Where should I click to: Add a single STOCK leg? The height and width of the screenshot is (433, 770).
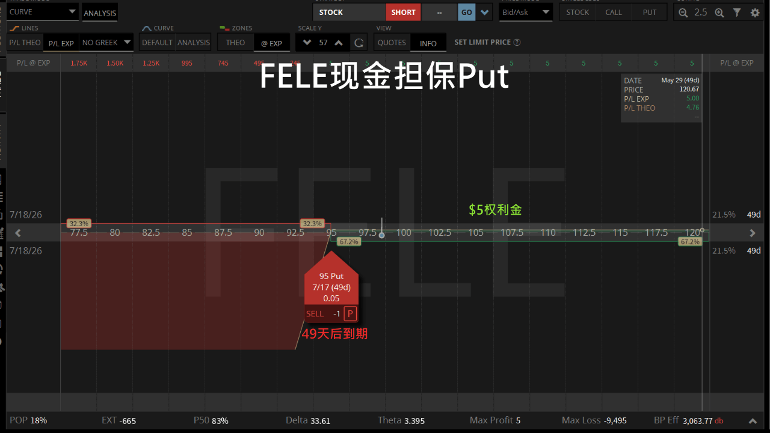[x=577, y=12]
